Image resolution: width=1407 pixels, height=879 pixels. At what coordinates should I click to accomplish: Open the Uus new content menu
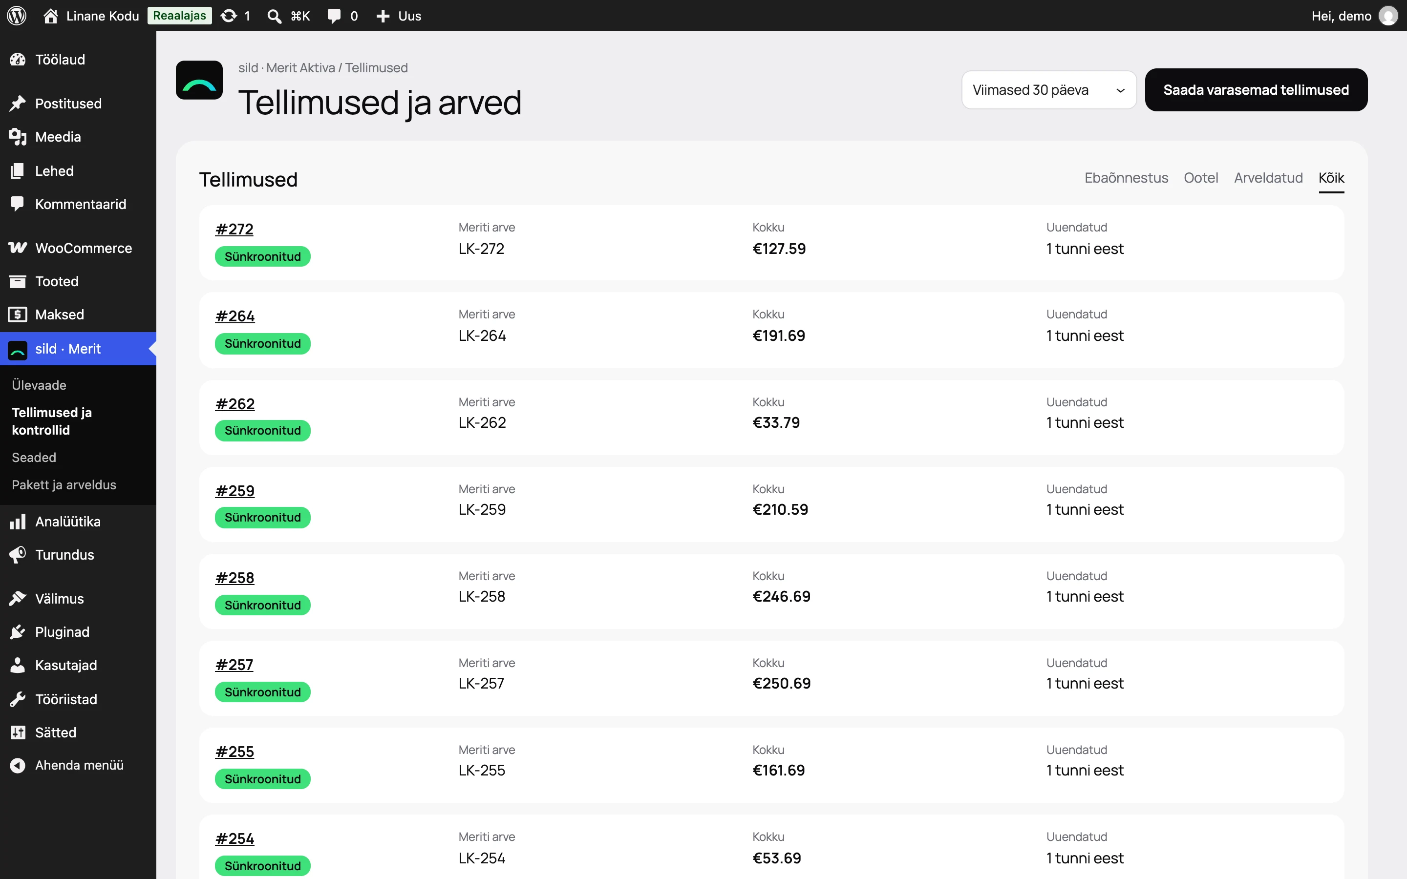pos(398,16)
